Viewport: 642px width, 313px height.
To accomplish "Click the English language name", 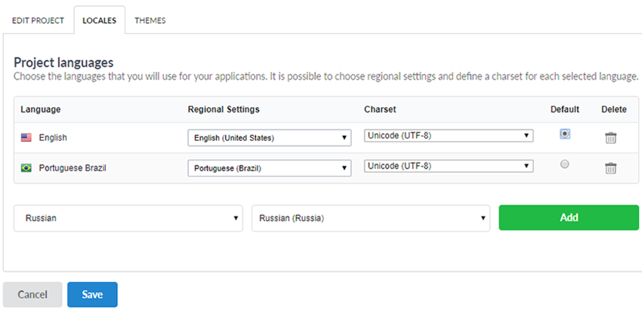I will point(54,138).
